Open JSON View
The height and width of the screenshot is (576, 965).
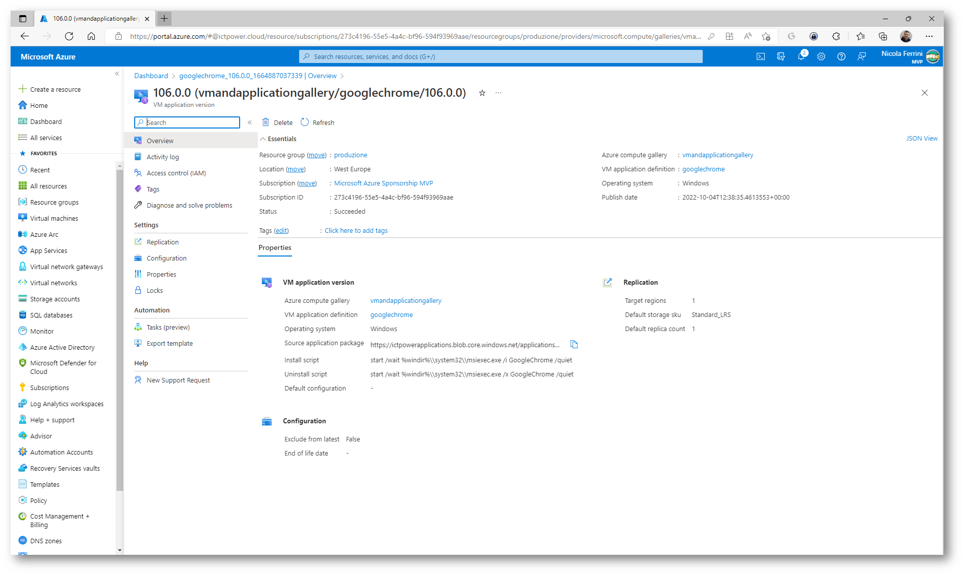click(x=922, y=138)
